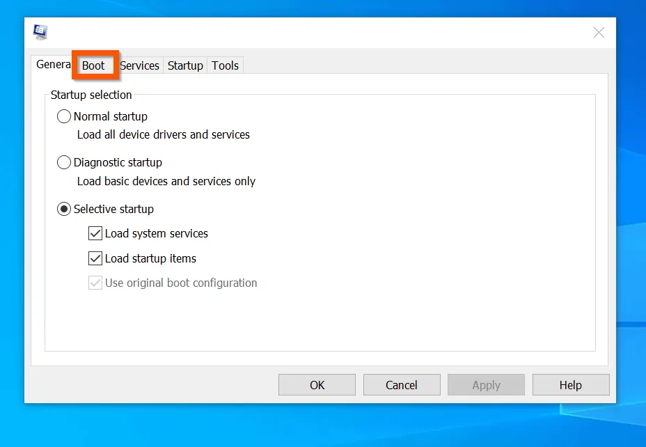Uncheck Load system services

click(95, 233)
